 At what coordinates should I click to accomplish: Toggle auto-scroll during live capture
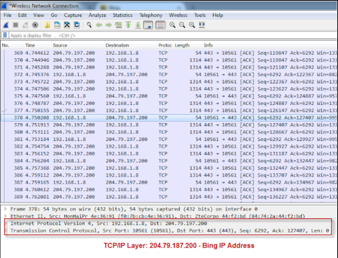(x=148, y=25)
